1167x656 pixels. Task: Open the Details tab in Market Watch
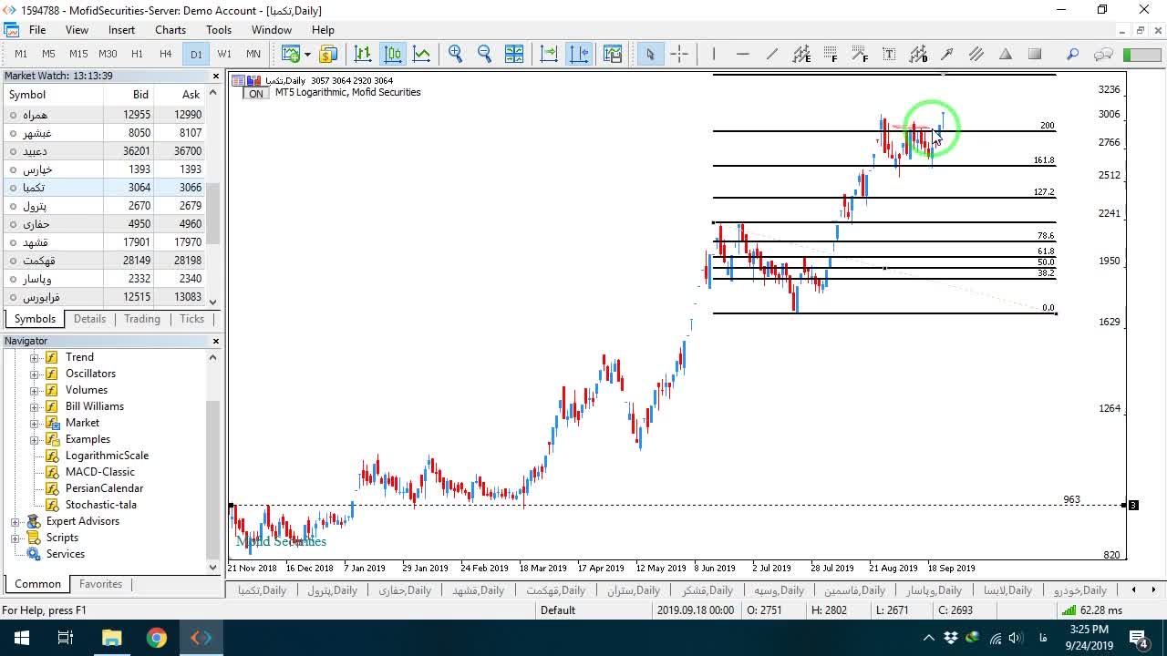pyautogui.click(x=89, y=319)
